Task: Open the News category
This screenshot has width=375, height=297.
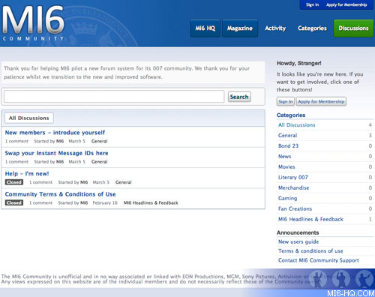Action: click(x=285, y=157)
